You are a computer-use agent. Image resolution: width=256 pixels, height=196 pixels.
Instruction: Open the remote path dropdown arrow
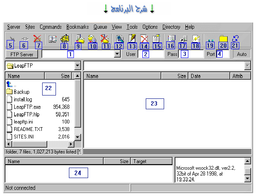pos(248,66)
